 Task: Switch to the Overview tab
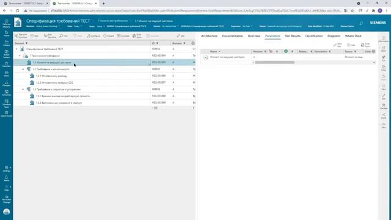[254, 36]
